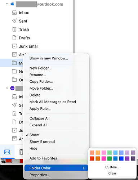Click the Outlook account logo icon
This screenshot has width=138, height=180.
[12, 4]
